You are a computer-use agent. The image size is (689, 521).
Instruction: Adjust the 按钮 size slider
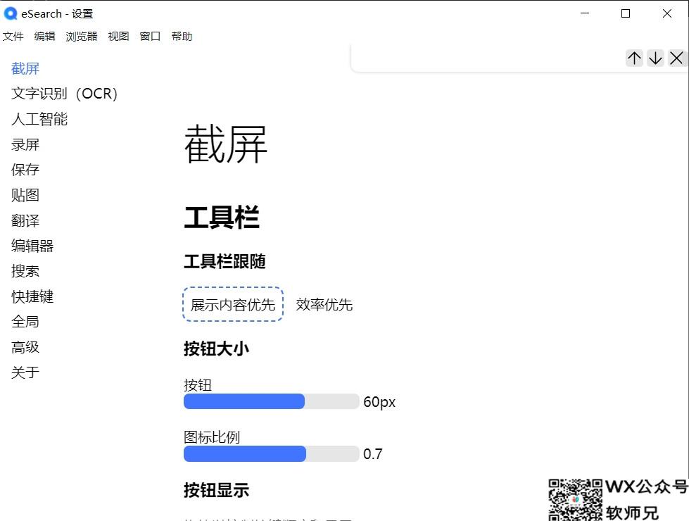271,401
